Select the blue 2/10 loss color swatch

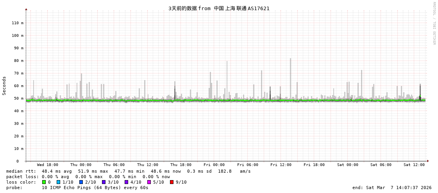coord(81,182)
